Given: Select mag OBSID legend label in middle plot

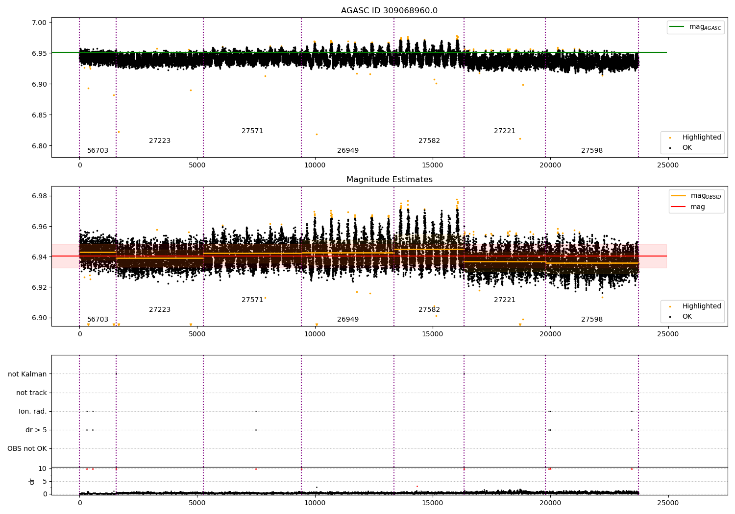Looking at the screenshot, I should 706,196.
